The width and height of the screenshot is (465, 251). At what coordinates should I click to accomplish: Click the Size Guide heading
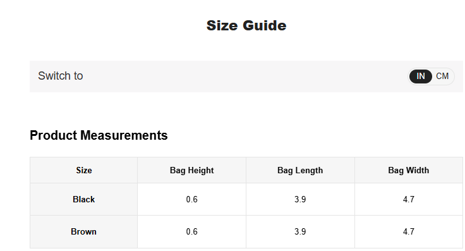click(x=246, y=25)
